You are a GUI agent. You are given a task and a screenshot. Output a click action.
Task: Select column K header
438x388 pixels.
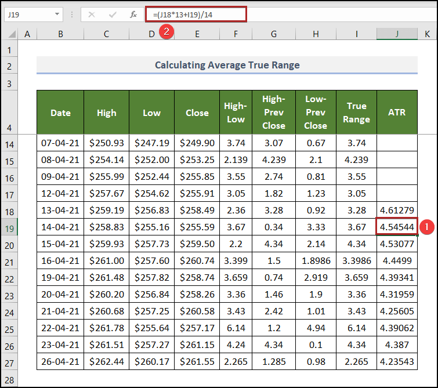click(428, 34)
